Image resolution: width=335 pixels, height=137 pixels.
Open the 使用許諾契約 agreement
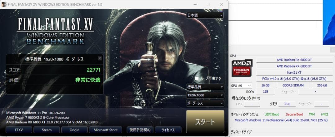140,130
